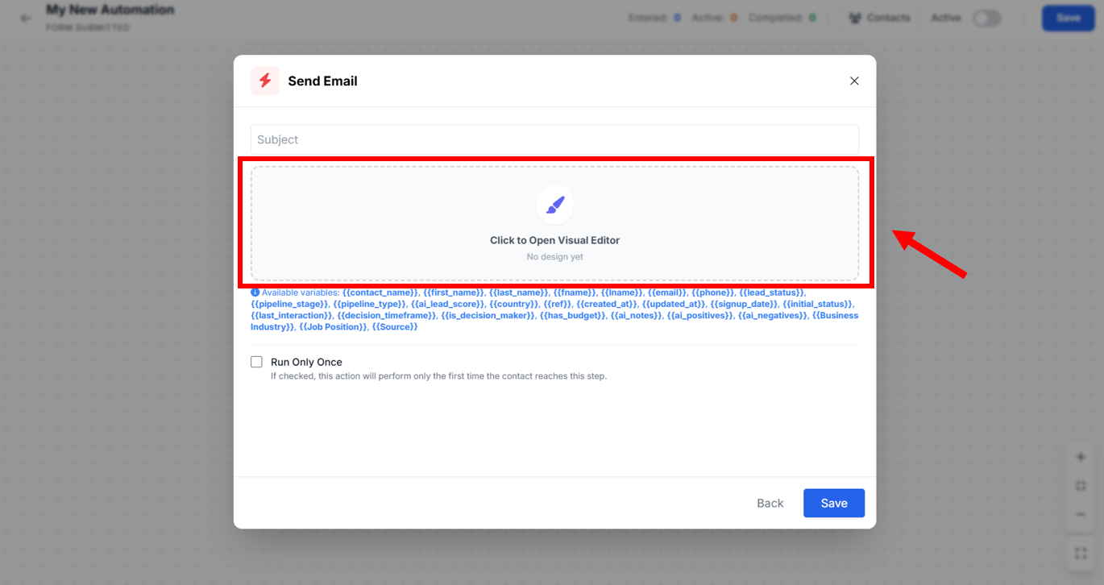Click the red lightning bolt action icon

(x=265, y=81)
